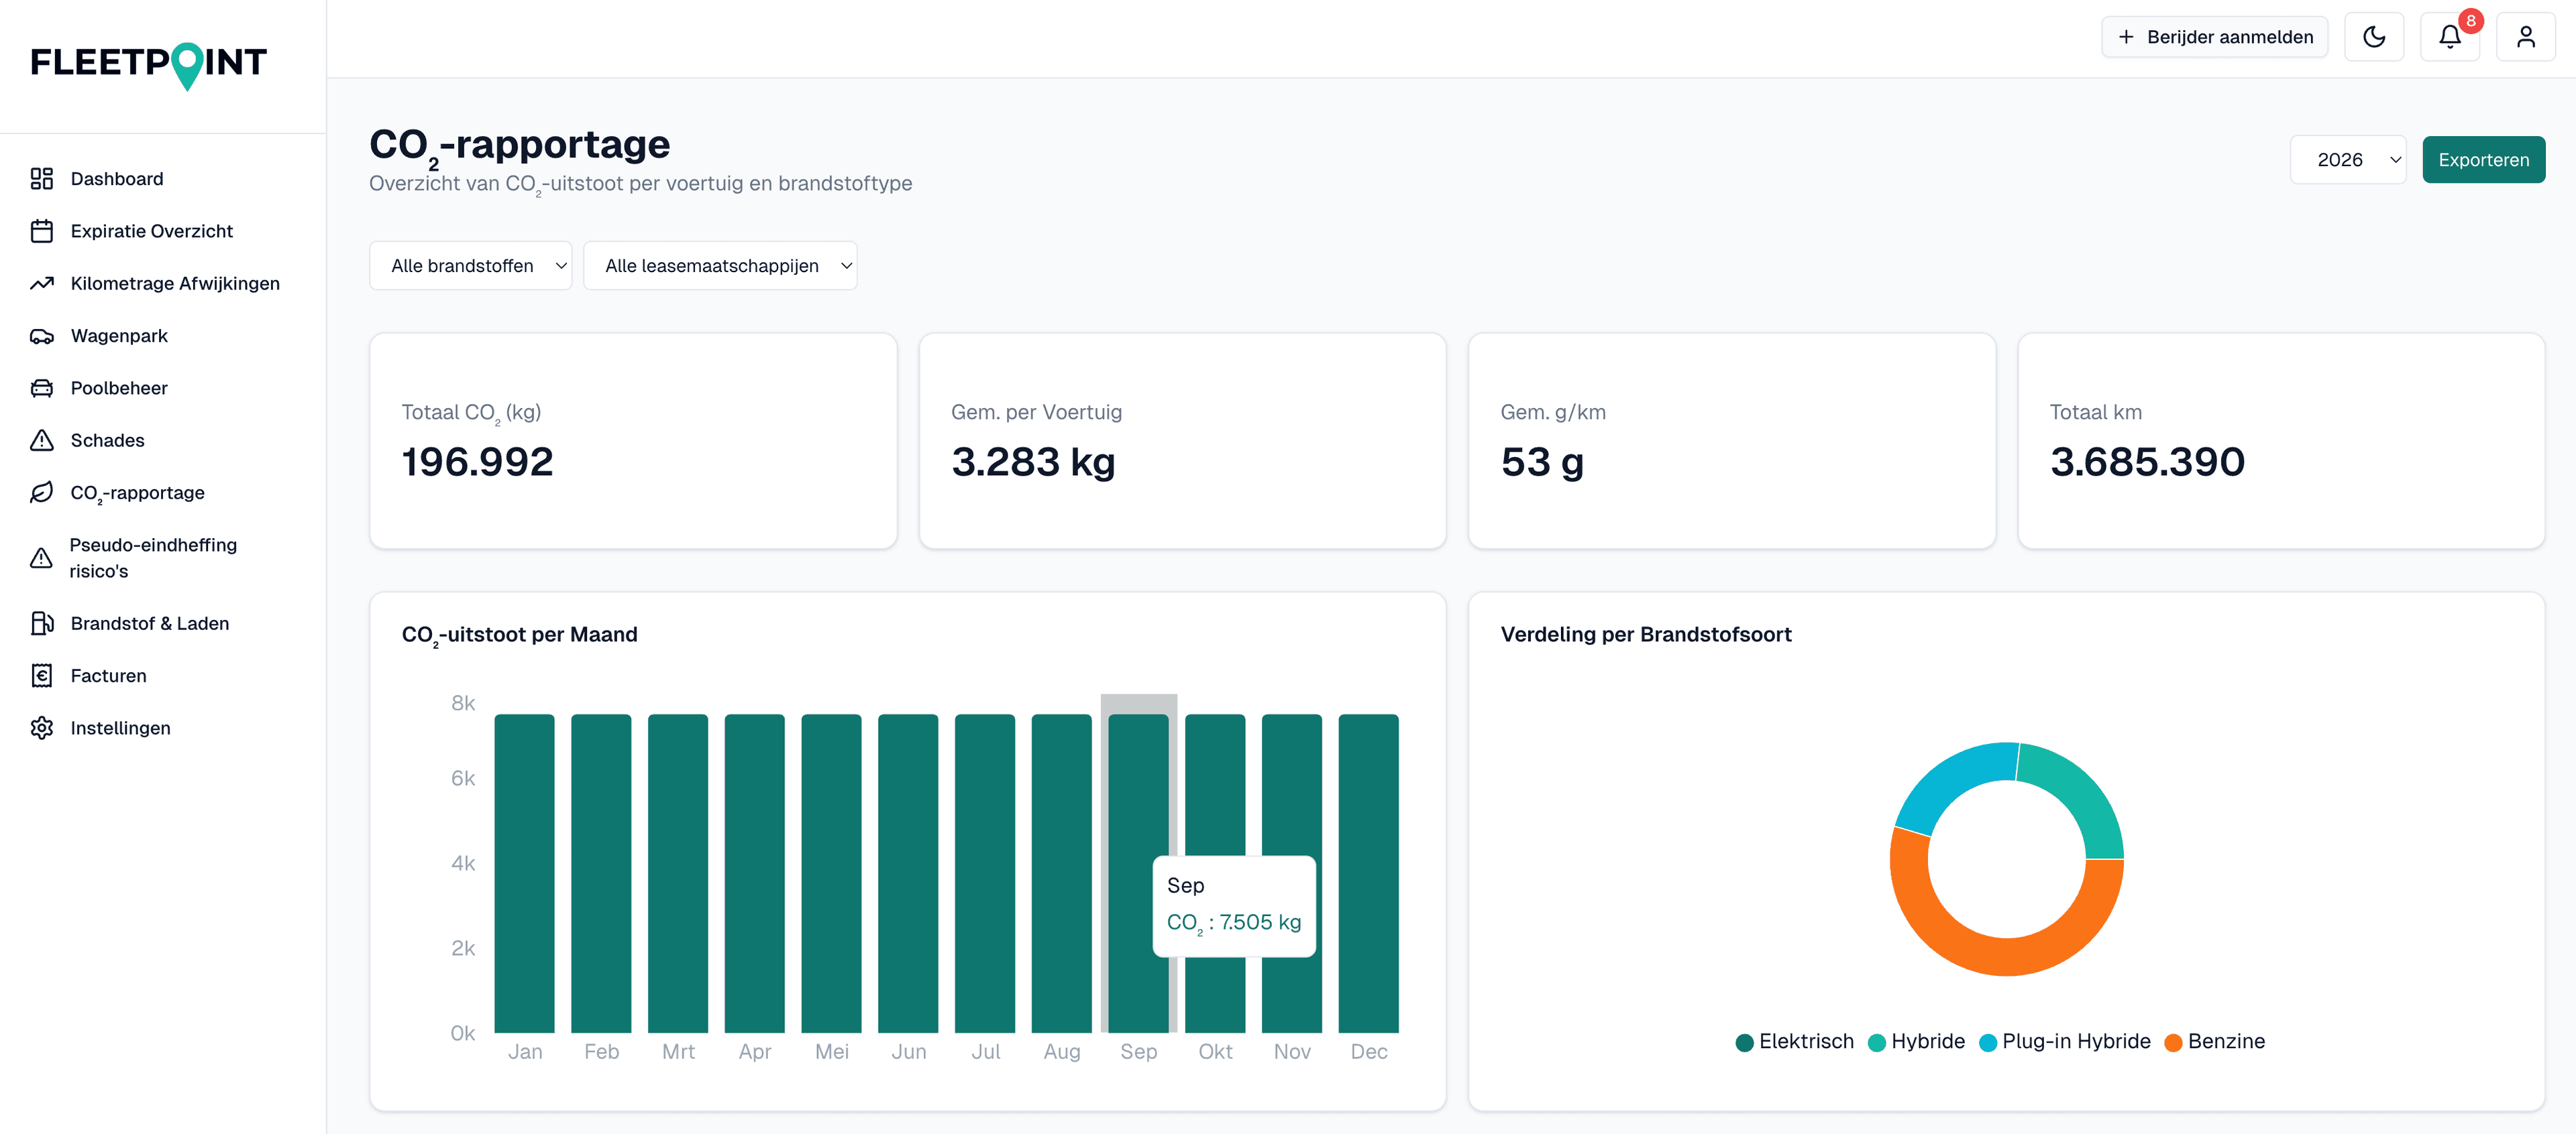Click the Kilometrage Afwijkingen trend icon

tap(41, 283)
